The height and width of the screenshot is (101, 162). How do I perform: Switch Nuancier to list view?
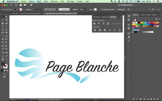[157, 19]
